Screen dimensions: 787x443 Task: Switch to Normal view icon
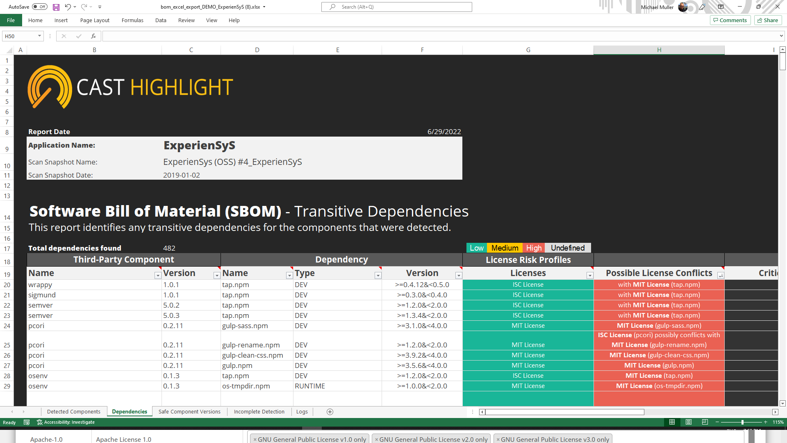point(672,422)
